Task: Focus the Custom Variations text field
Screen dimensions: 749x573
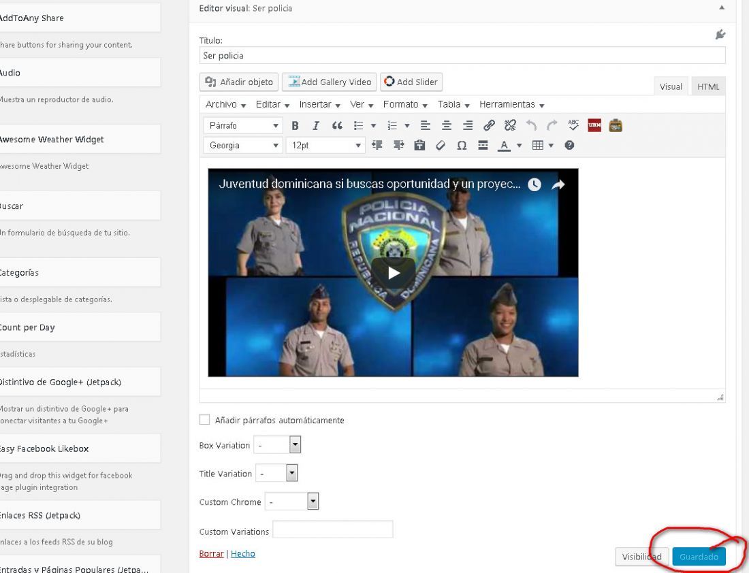Action: 332,529
